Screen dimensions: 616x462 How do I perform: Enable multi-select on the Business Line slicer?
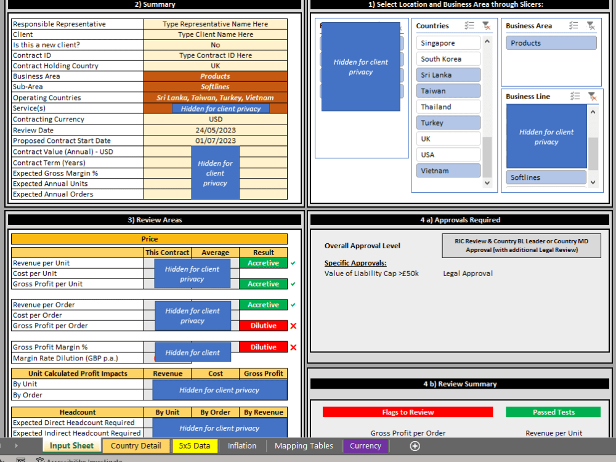(x=575, y=96)
